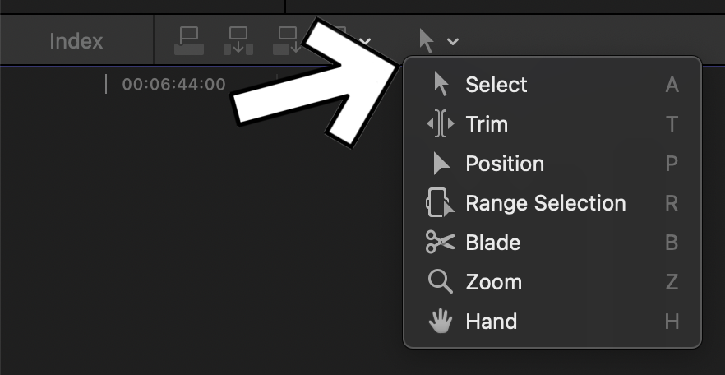Click the 00:06:44:00 timecode label
The height and width of the screenshot is (375, 725).
click(x=173, y=84)
